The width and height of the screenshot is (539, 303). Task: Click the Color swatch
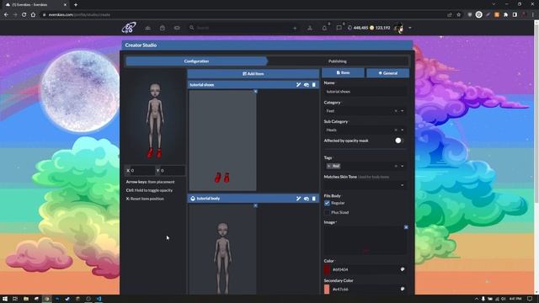pos(327,269)
